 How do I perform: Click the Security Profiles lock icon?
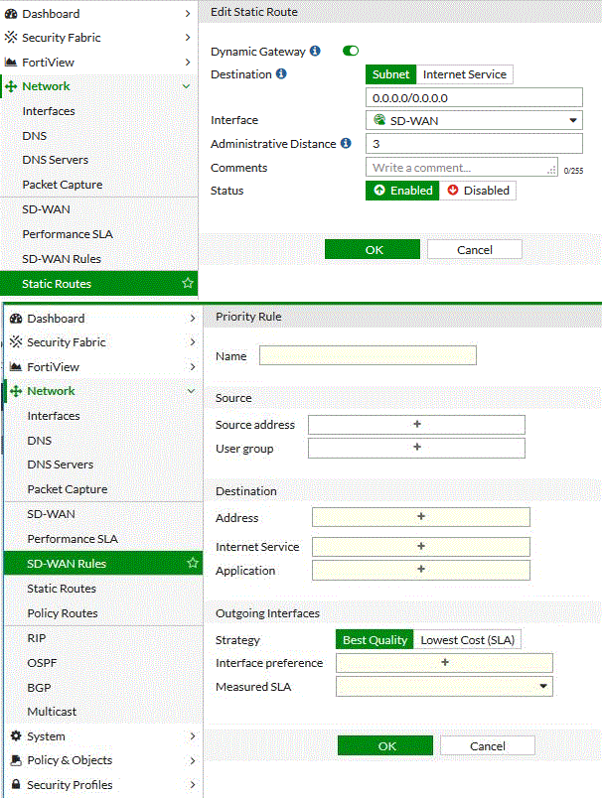(16, 784)
